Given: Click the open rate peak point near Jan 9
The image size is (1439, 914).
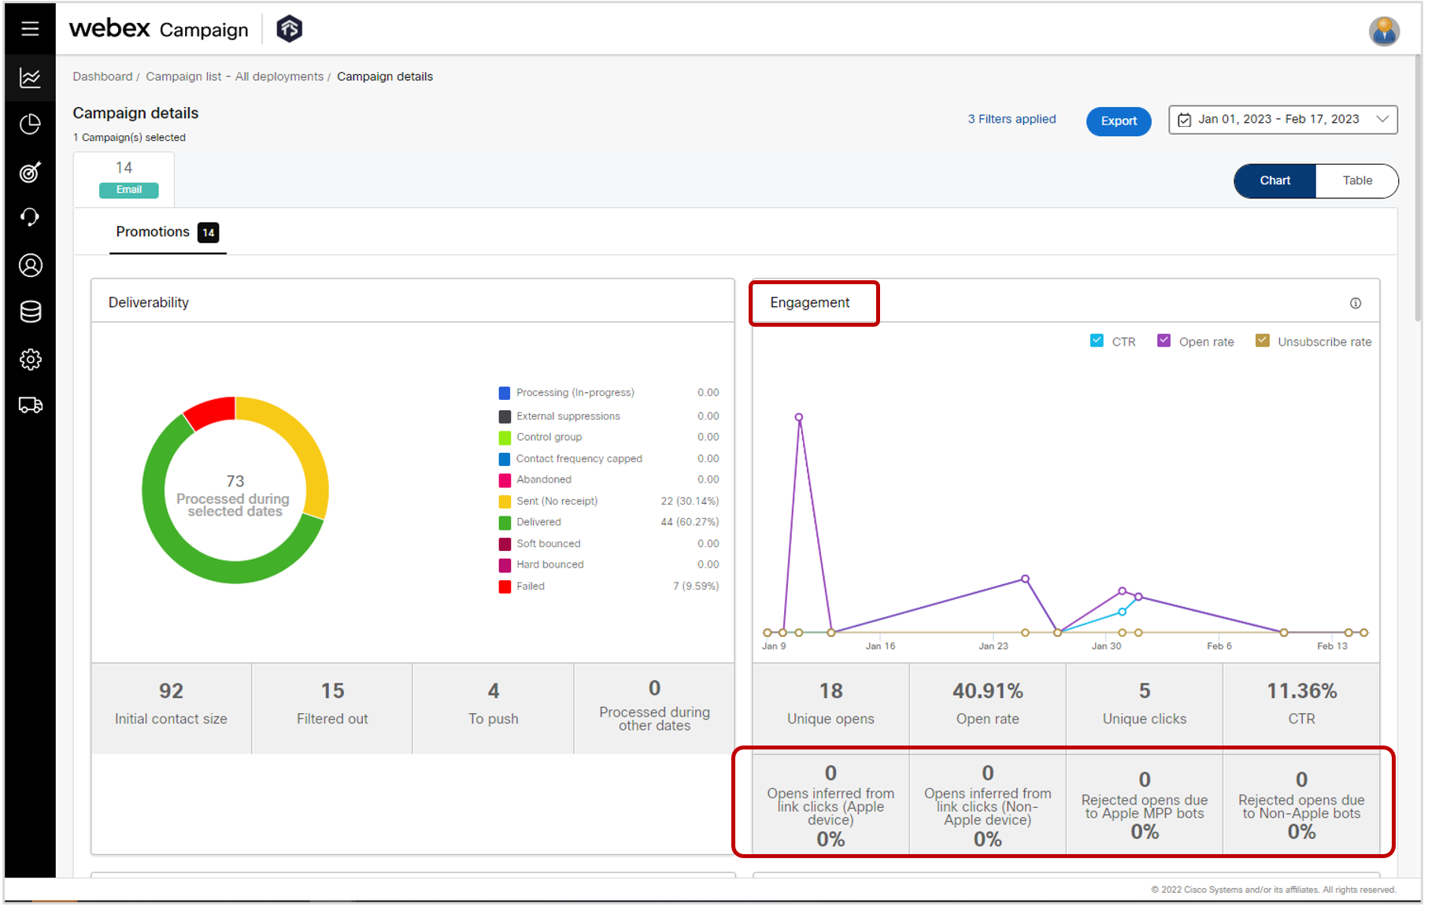Looking at the screenshot, I should (799, 417).
